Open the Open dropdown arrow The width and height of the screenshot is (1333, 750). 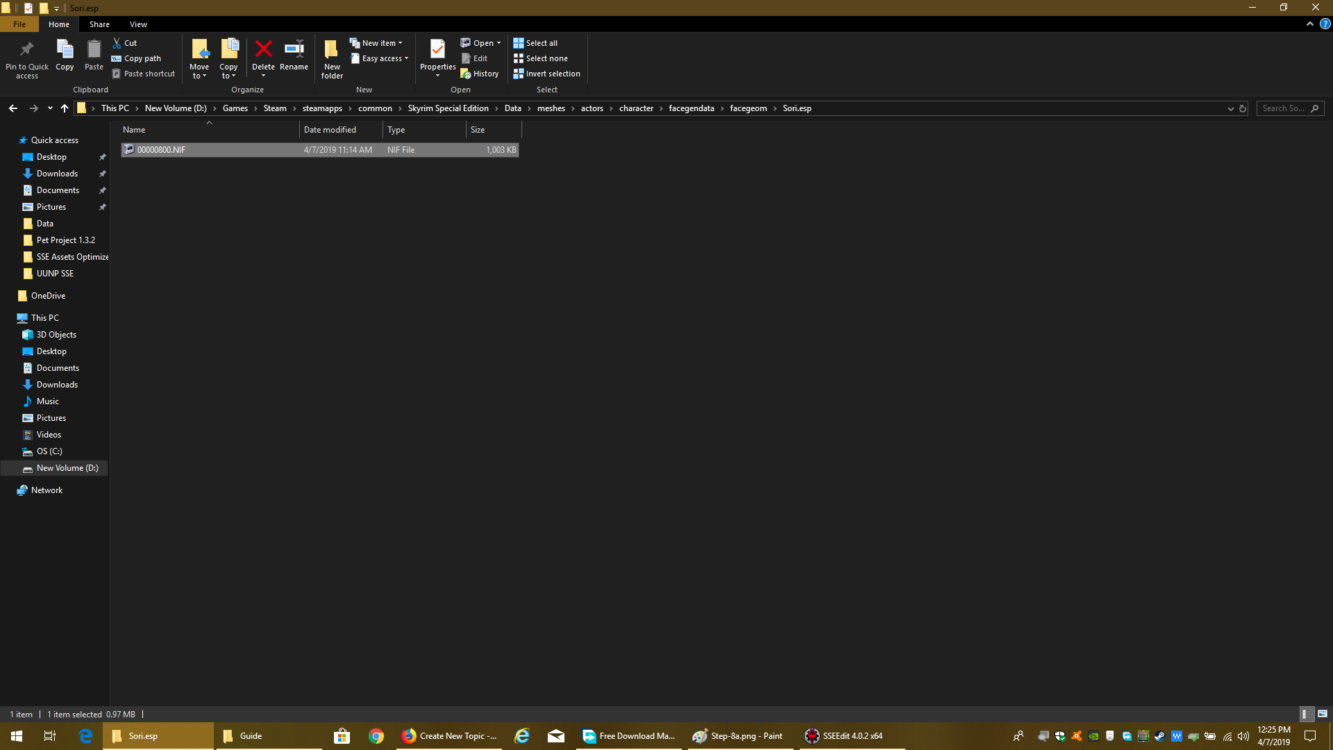pos(498,43)
